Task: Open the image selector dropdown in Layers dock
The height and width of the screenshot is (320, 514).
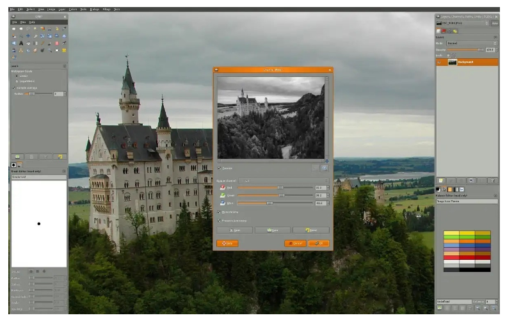Action: point(462,23)
